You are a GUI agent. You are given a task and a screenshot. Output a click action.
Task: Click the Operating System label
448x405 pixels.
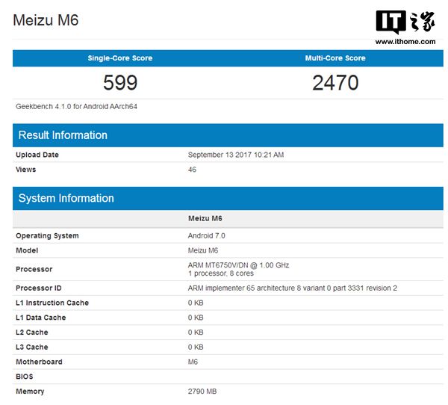pyautogui.click(x=47, y=235)
